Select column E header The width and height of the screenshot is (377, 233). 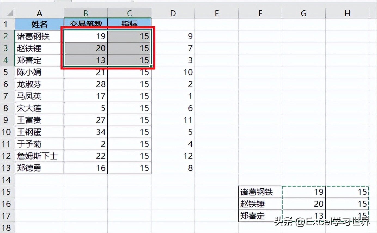(x=217, y=13)
